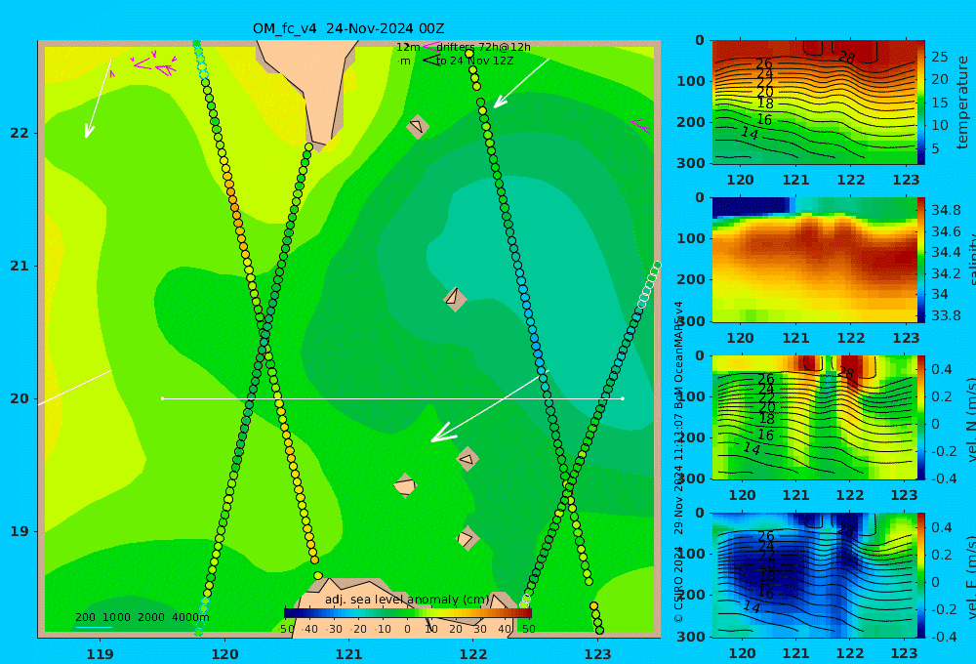Click the large white current arrow near 121.7E
The image size is (976, 664).
(490, 406)
